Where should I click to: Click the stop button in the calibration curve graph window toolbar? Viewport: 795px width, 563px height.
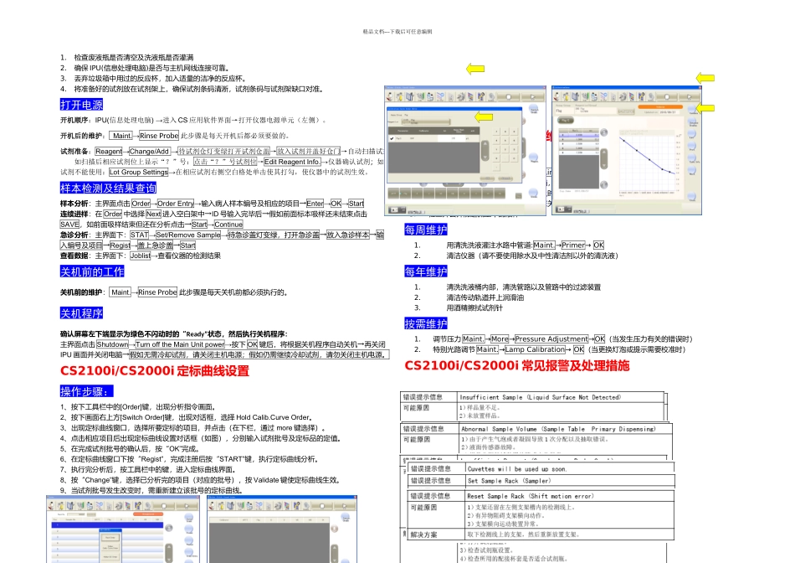[666, 96]
